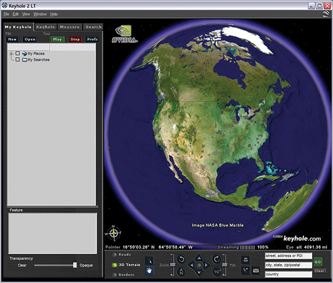Pan right with the navigation arrow
The image size is (333, 283).
[206, 265]
